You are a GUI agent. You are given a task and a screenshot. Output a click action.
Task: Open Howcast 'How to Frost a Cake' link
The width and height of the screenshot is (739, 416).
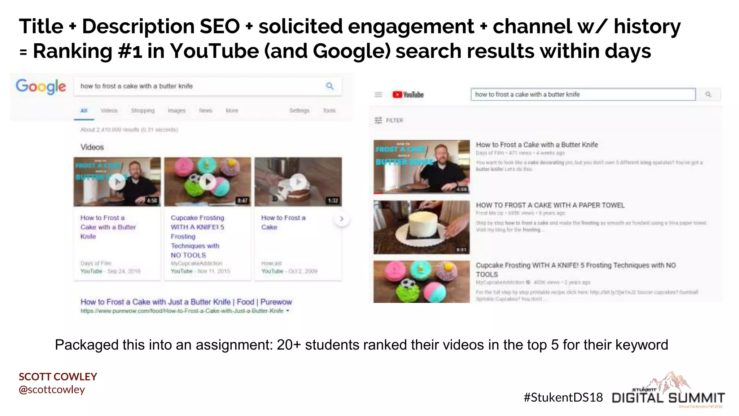pyautogui.click(x=283, y=222)
